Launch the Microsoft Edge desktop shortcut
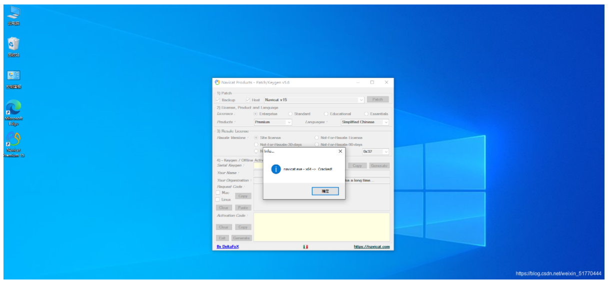This screenshot has height=285, width=613. pyautogui.click(x=13, y=112)
